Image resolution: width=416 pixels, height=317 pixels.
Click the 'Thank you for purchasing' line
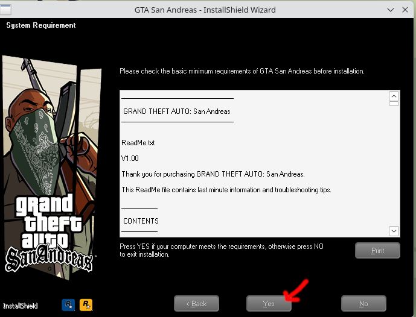pyautogui.click(x=213, y=174)
